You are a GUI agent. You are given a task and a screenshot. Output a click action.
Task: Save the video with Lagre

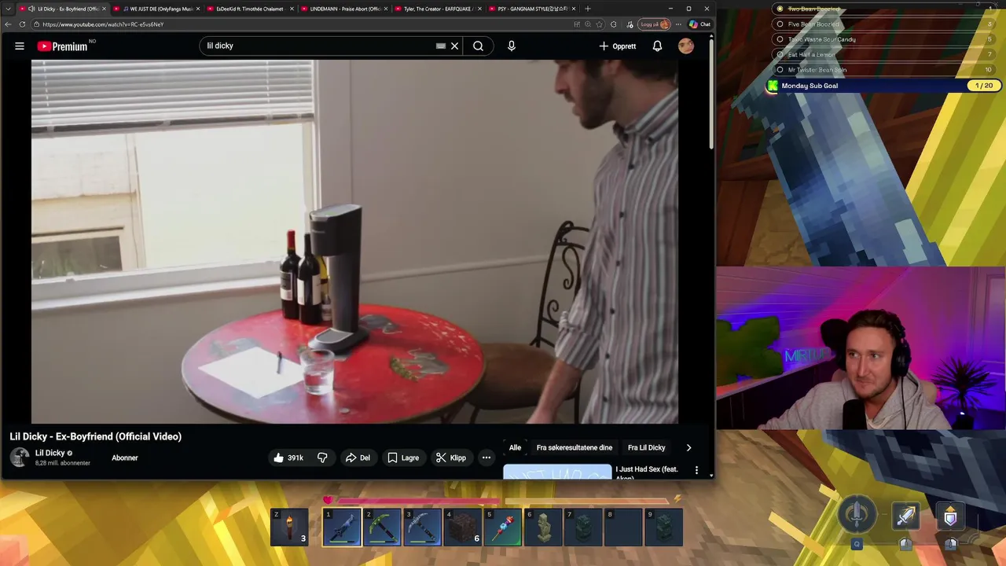click(x=403, y=458)
